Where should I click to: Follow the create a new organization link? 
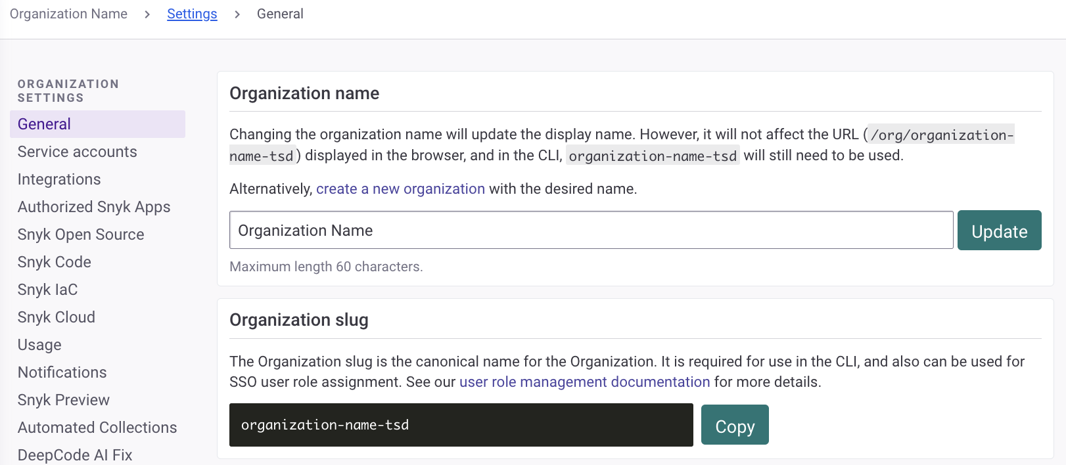click(x=400, y=189)
